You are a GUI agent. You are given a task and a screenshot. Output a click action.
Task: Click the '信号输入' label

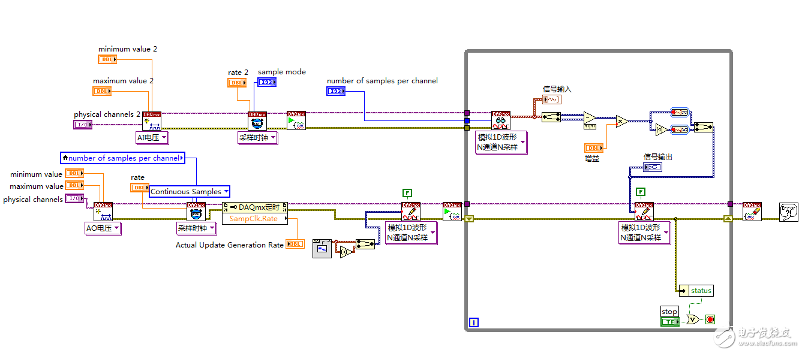pos(557,89)
